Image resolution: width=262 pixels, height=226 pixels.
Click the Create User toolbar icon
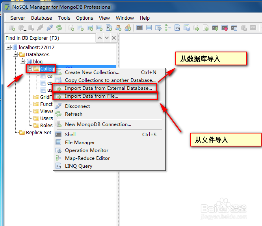(x=118, y=28)
